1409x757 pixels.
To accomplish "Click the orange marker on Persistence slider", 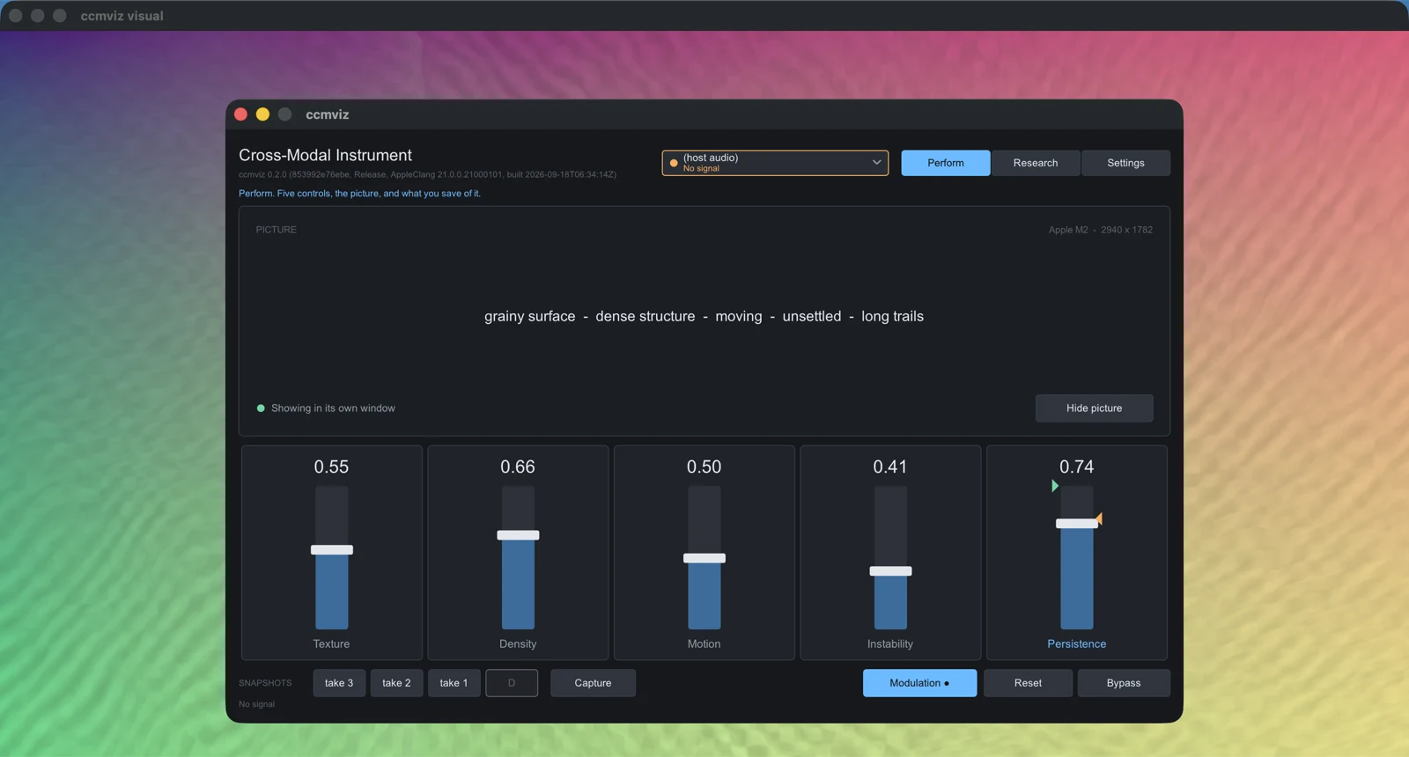I will pyautogui.click(x=1099, y=518).
